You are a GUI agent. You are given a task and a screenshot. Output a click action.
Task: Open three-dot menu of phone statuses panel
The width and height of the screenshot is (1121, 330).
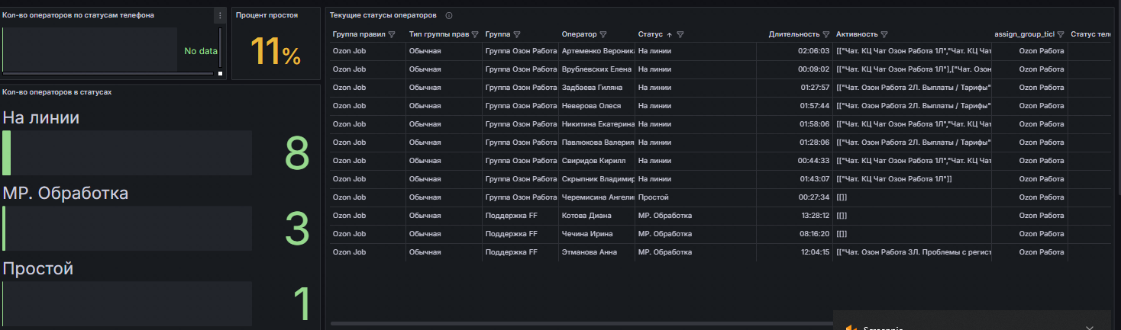tap(220, 15)
